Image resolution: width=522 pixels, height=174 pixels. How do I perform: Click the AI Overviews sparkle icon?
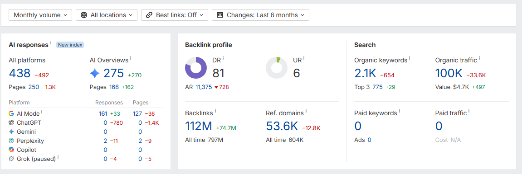[x=95, y=73]
